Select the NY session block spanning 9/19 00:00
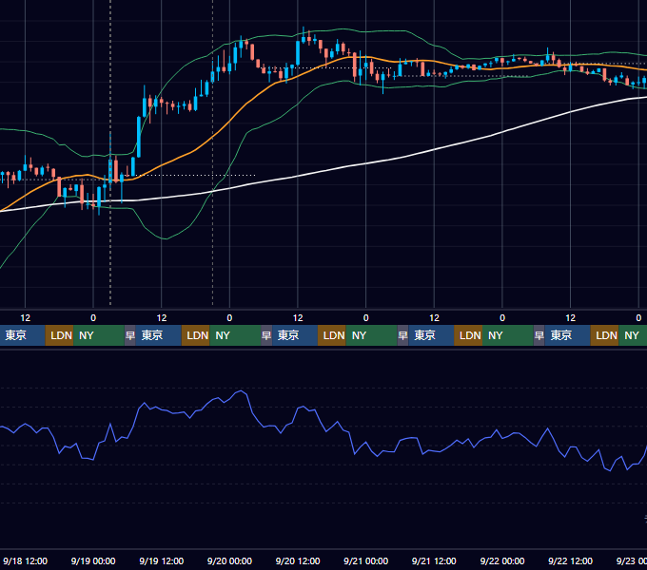 [x=99, y=335]
